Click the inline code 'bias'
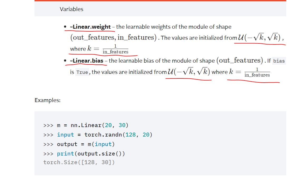The image size is (287, 176). click(x=279, y=61)
